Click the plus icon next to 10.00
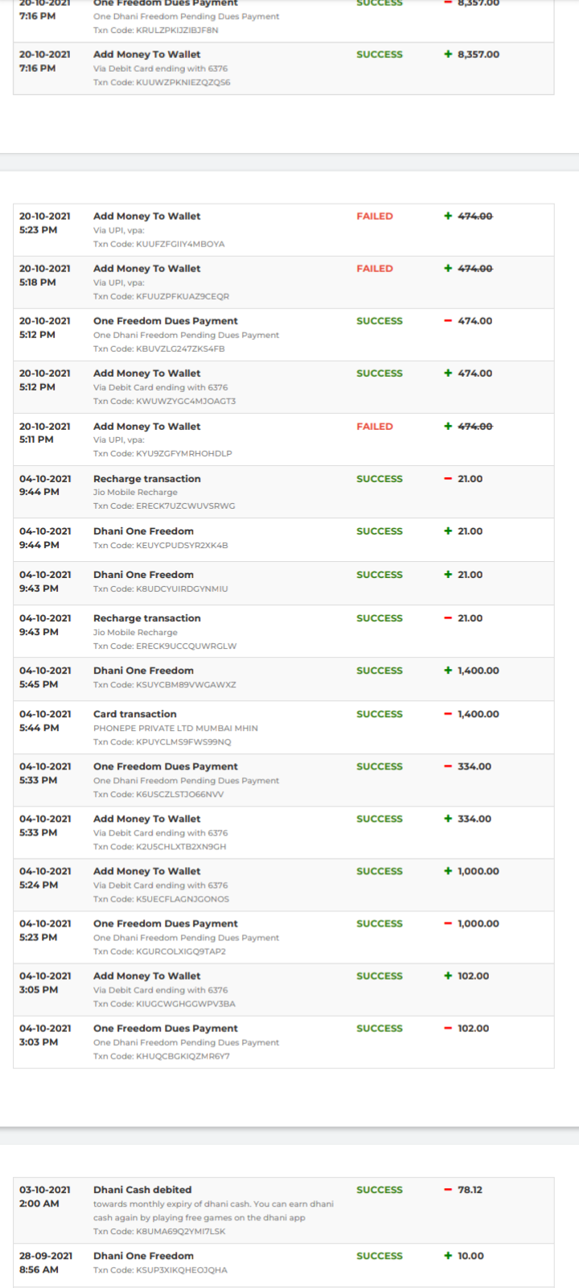Image resolution: width=579 pixels, height=1288 pixels. (448, 1256)
